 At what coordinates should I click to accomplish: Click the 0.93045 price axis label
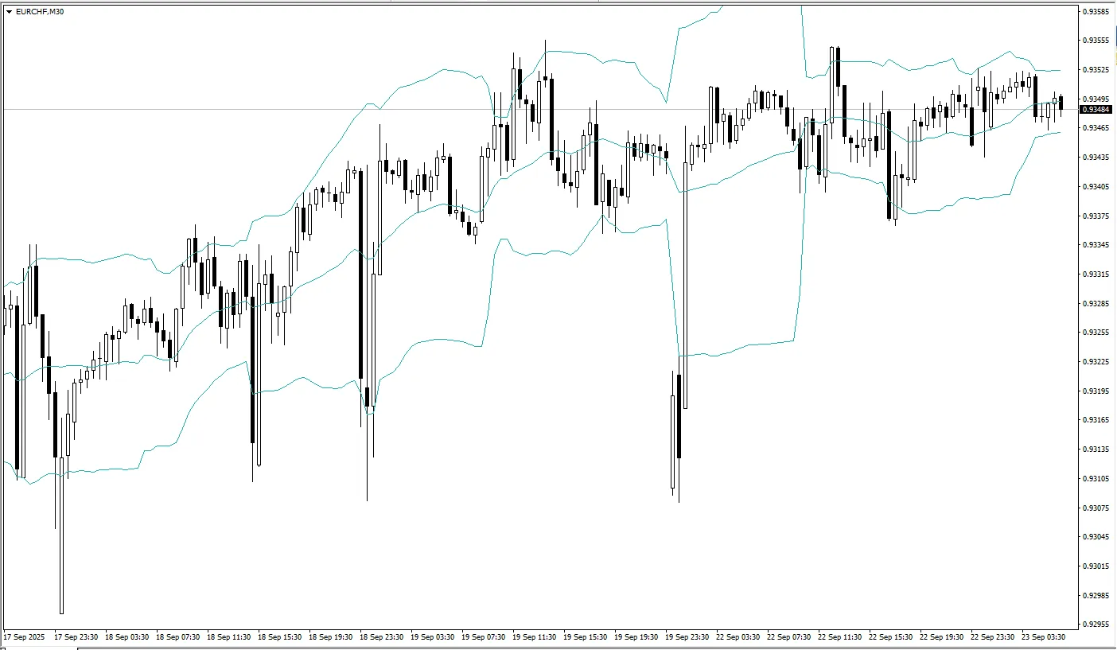[1097, 537]
